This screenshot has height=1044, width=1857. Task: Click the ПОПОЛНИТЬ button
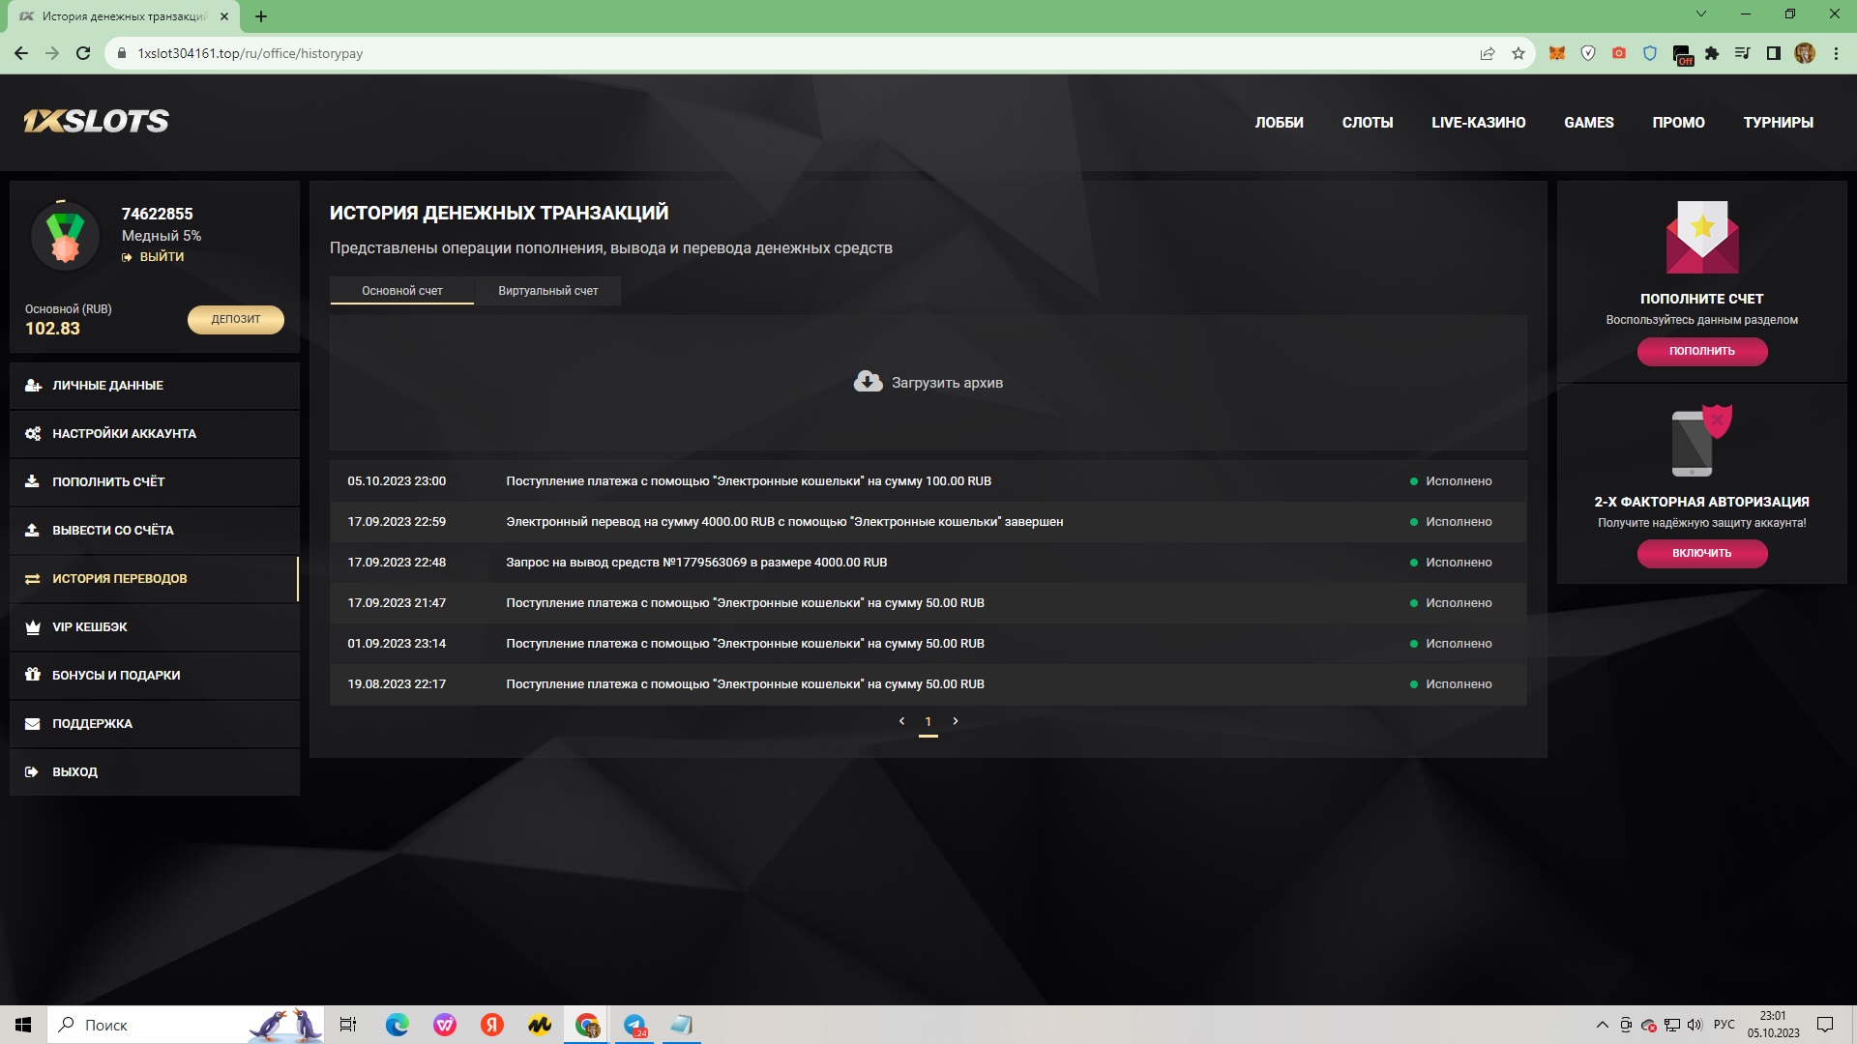click(x=1701, y=351)
